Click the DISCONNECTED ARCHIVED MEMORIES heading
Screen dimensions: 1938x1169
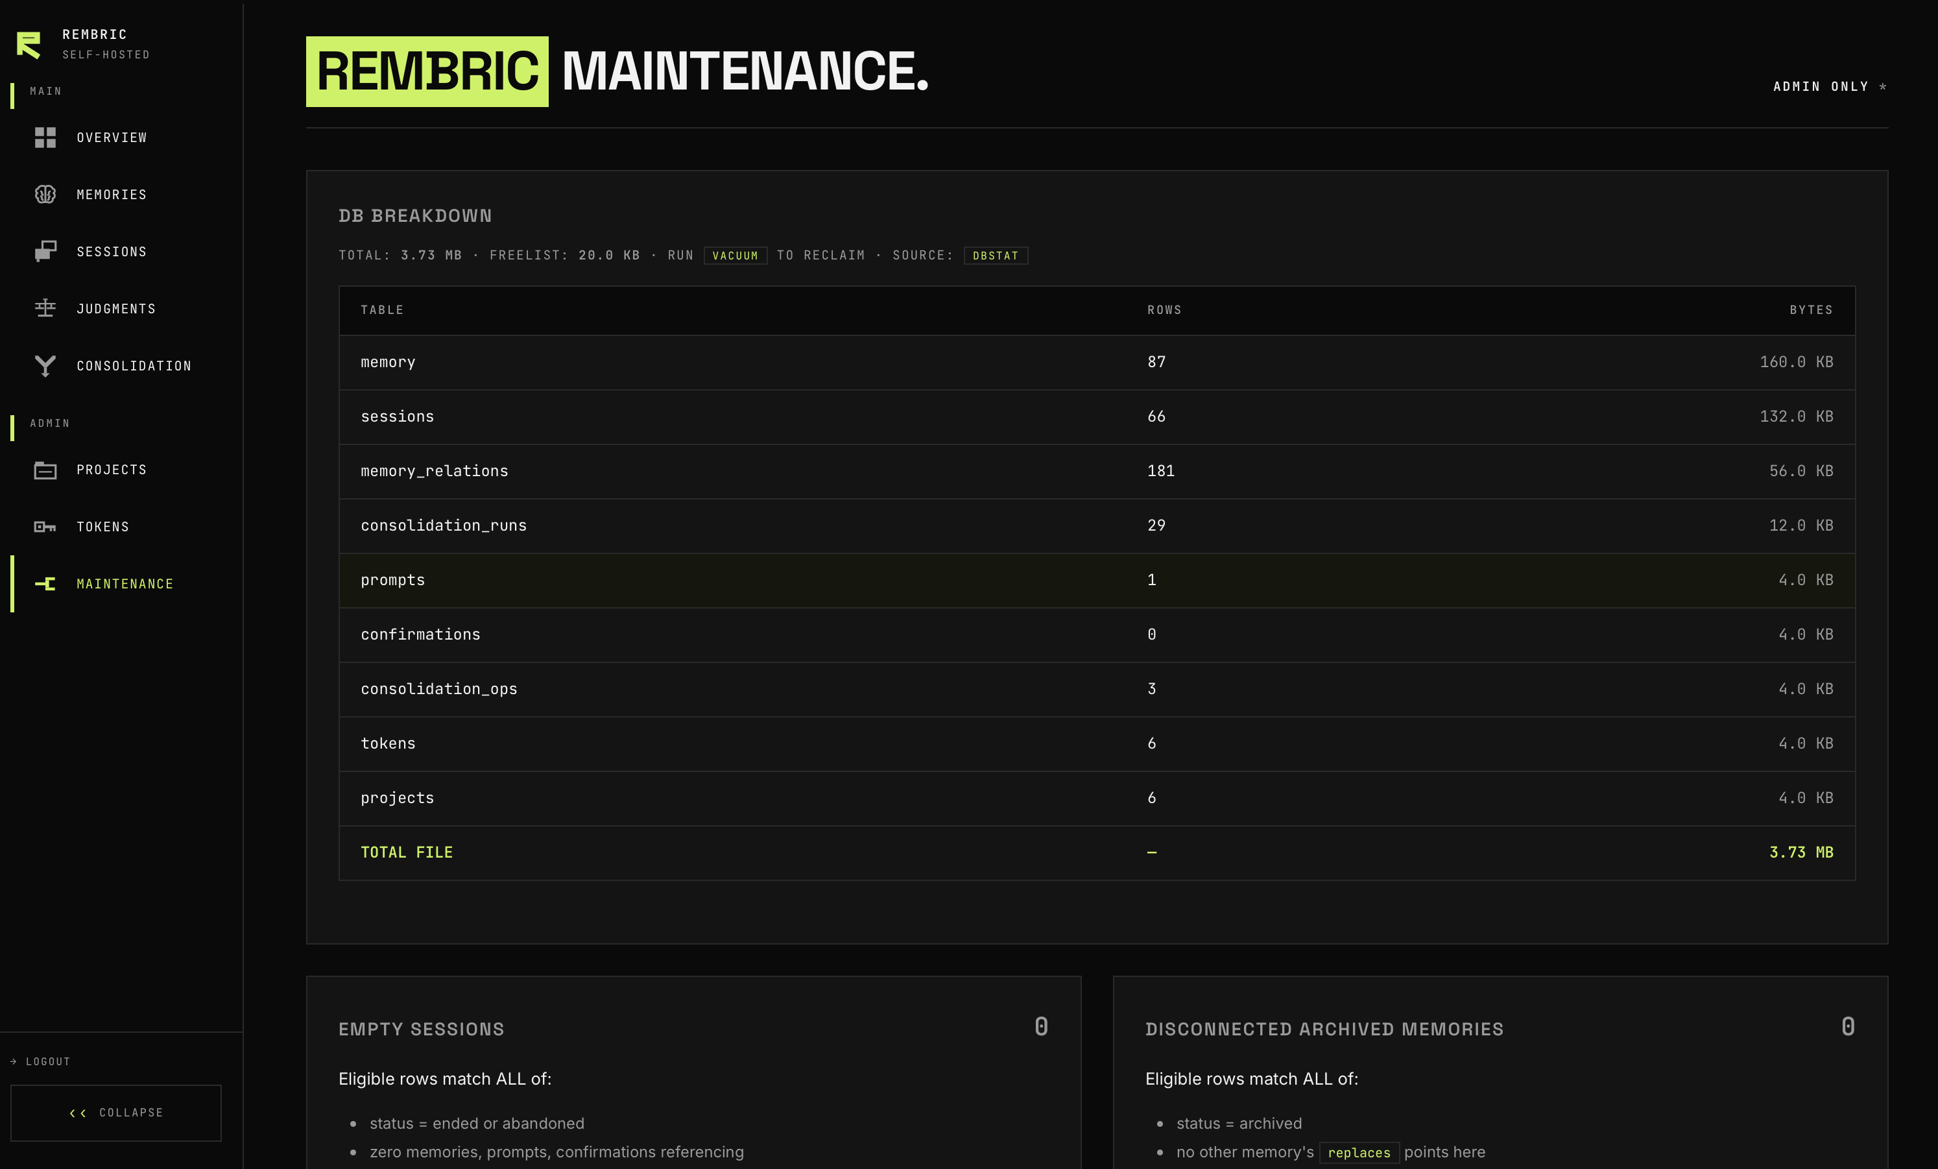[1324, 1029]
